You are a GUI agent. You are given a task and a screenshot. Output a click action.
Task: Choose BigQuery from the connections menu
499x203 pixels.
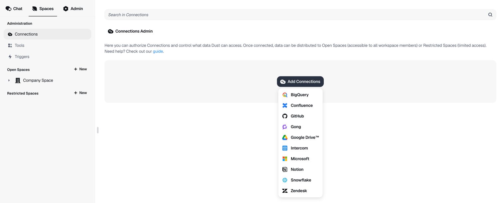coord(300,95)
